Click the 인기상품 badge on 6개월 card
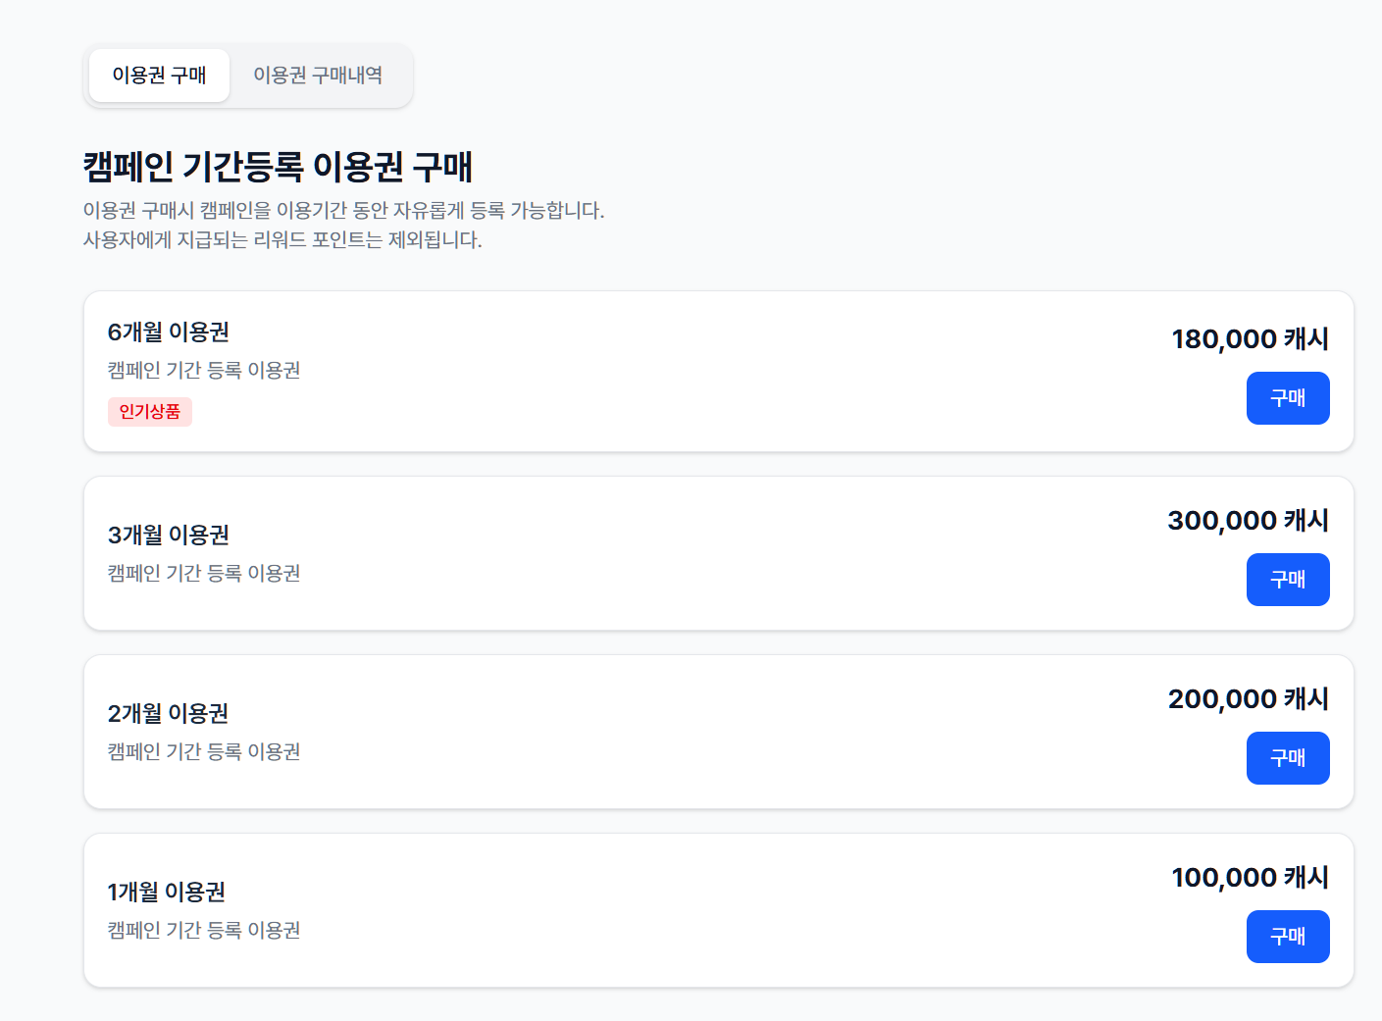The width and height of the screenshot is (1382, 1021). tap(149, 411)
